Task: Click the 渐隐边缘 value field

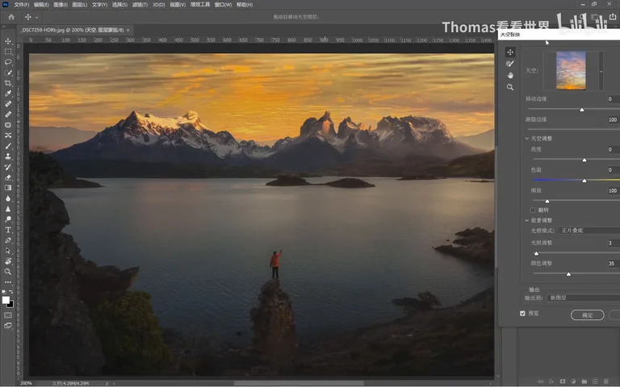Action: (x=613, y=119)
